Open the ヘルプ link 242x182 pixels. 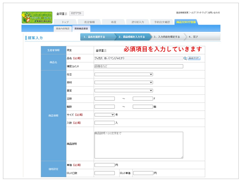click(x=192, y=13)
